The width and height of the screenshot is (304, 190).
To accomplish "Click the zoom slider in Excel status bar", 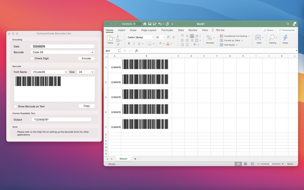I will pos(271,164).
